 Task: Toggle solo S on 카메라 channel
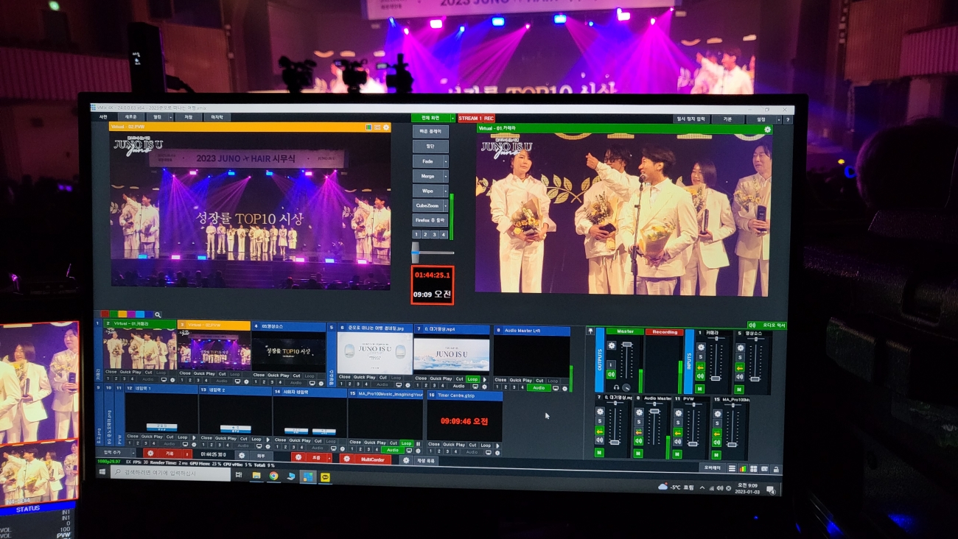click(x=701, y=357)
